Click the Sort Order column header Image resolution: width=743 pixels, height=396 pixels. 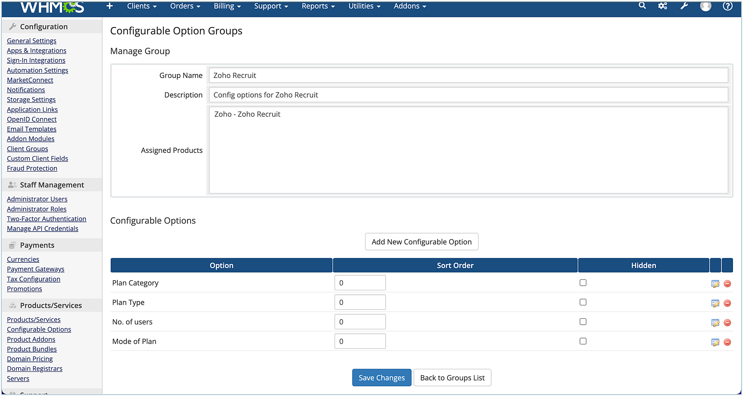pyautogui.click(x=455, y=265)
